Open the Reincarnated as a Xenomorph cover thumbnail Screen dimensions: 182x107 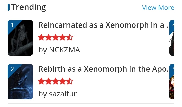tap(20, 38)
